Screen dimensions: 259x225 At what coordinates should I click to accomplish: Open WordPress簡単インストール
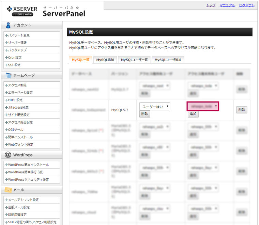point(32,165)
